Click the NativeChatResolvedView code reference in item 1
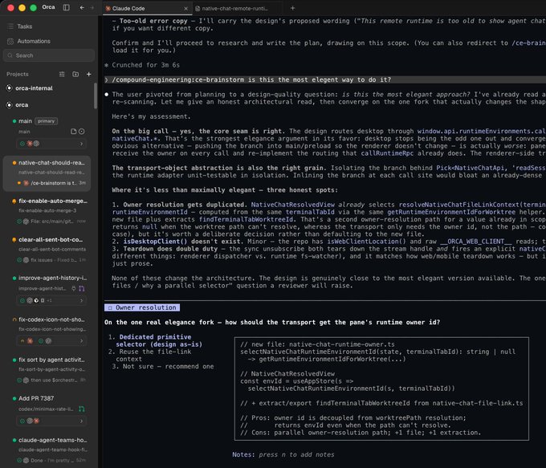This screenshot has height=468, width=546. pyautogui.click(x=292, y=205)
